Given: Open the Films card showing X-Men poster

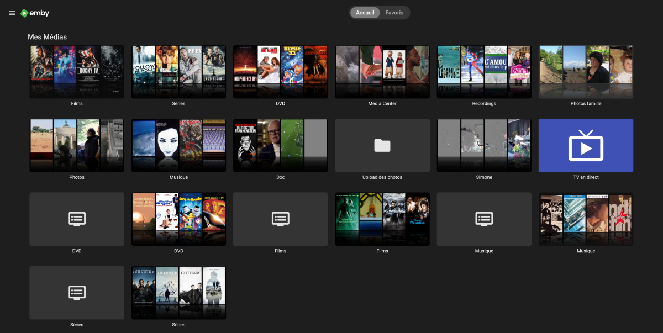Looking at the screenshot, I should (x=382, y=219).
